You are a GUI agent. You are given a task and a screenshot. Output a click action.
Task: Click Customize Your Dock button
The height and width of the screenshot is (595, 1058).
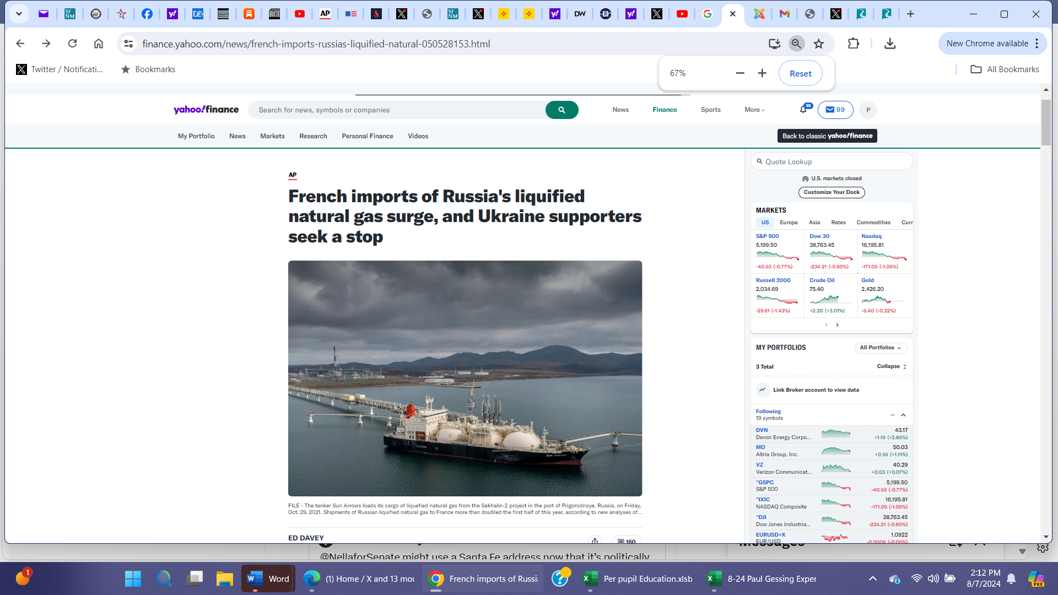point(831,192)
